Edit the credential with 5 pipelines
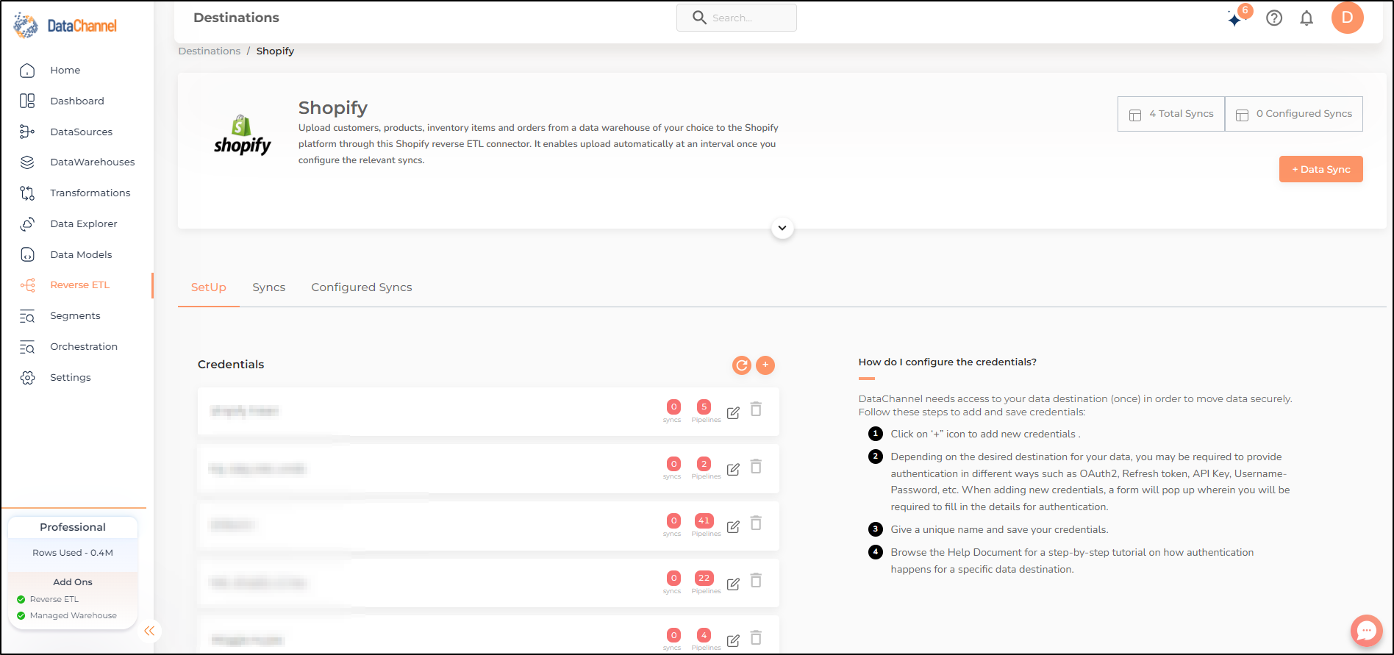This screenshot has height=655, width=1394. 733,413
